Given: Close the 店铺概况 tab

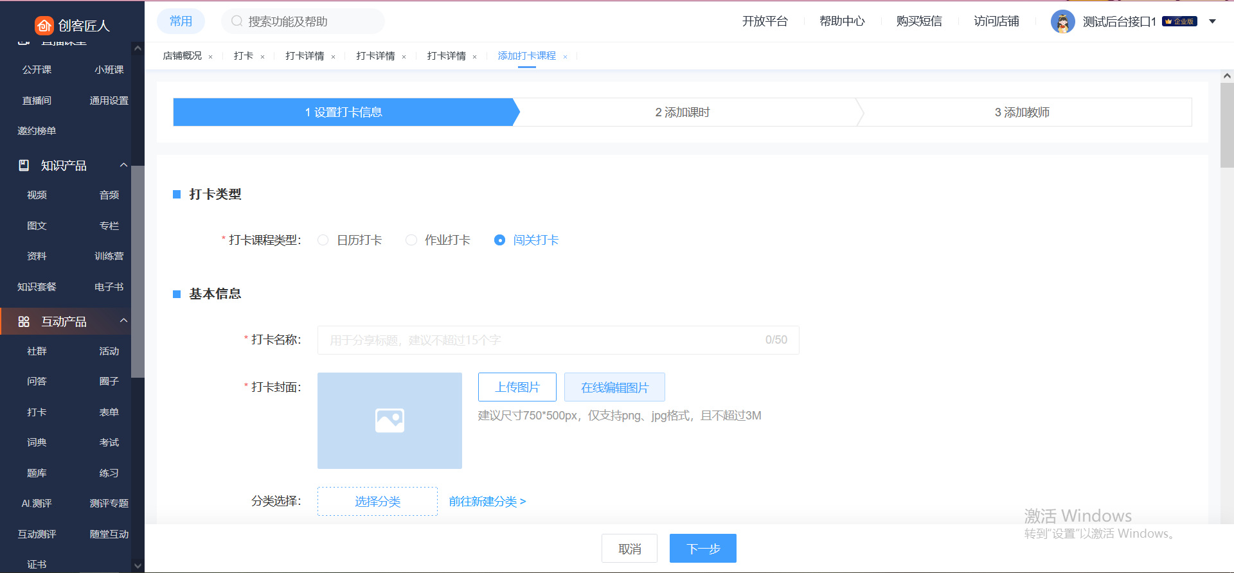Looking at the screenshot, I should click(x=210, y=57).
